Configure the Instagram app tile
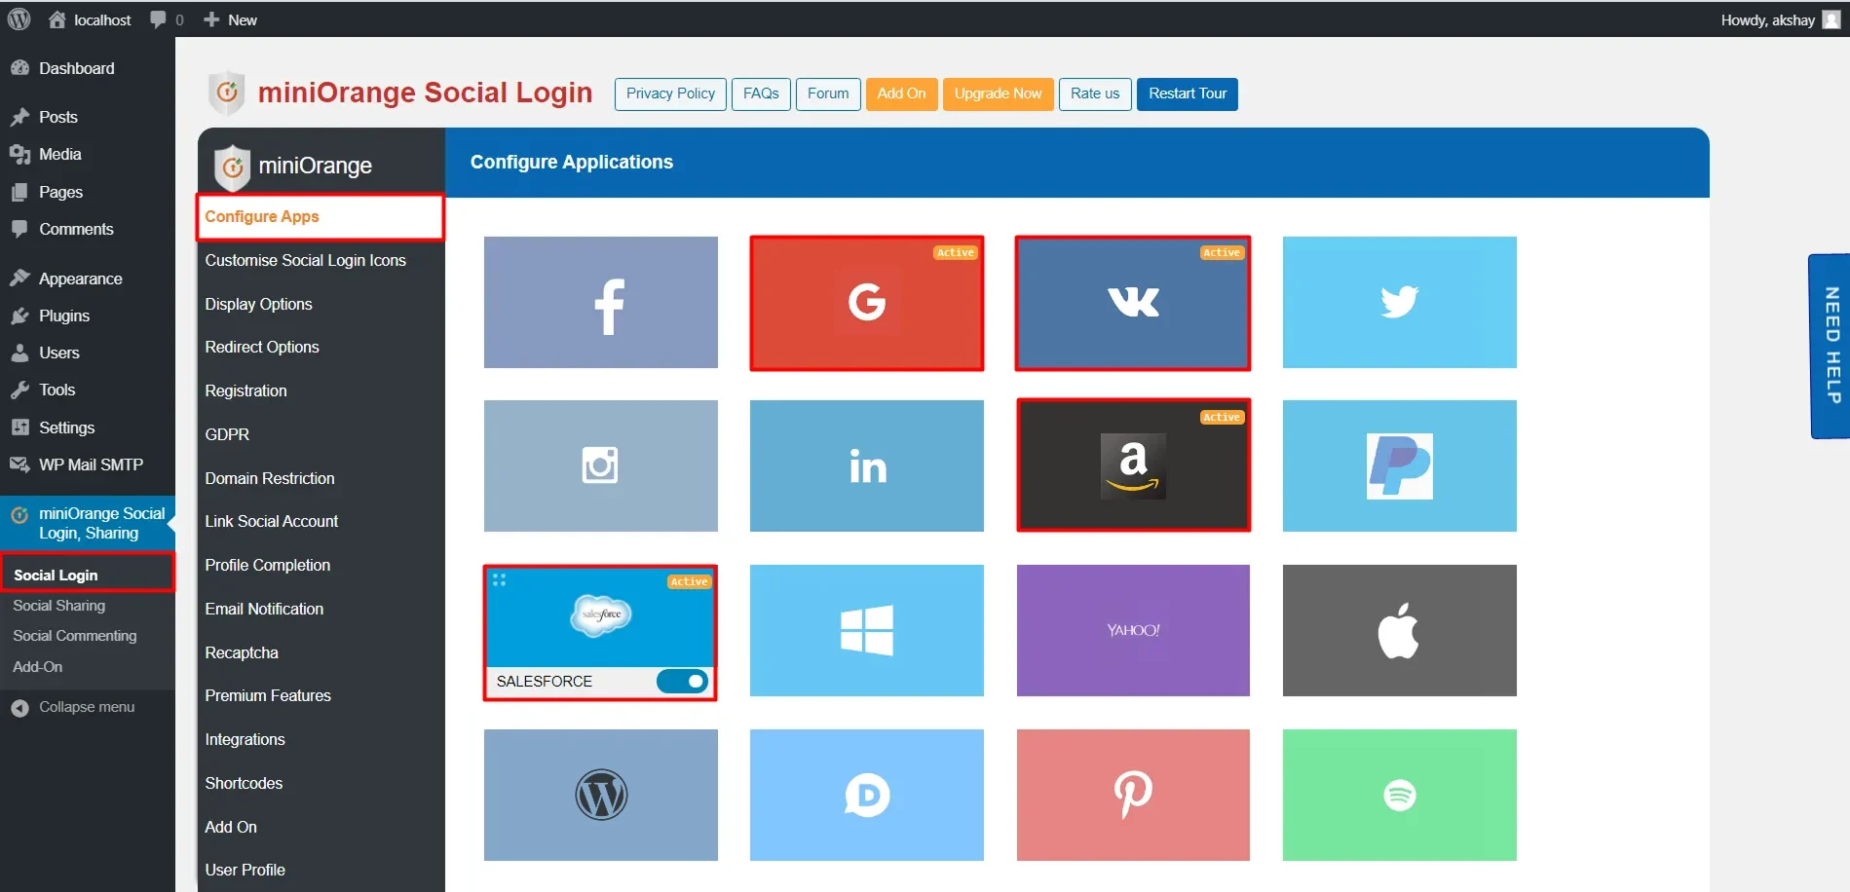 pyautogui.click(x=601, y=465)
